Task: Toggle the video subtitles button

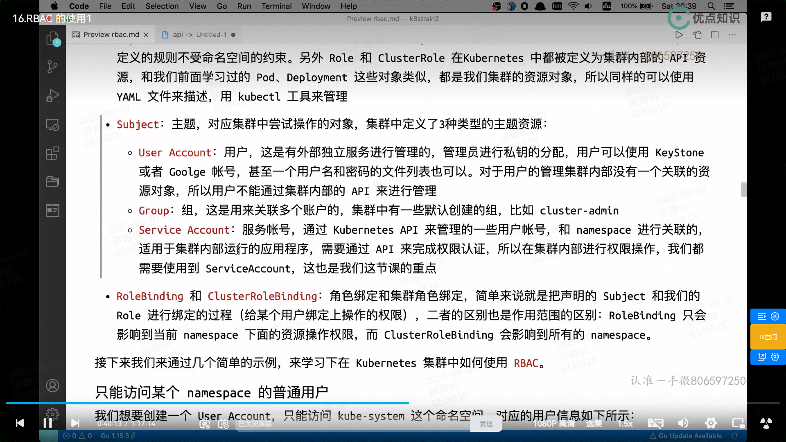Action: 655,423
